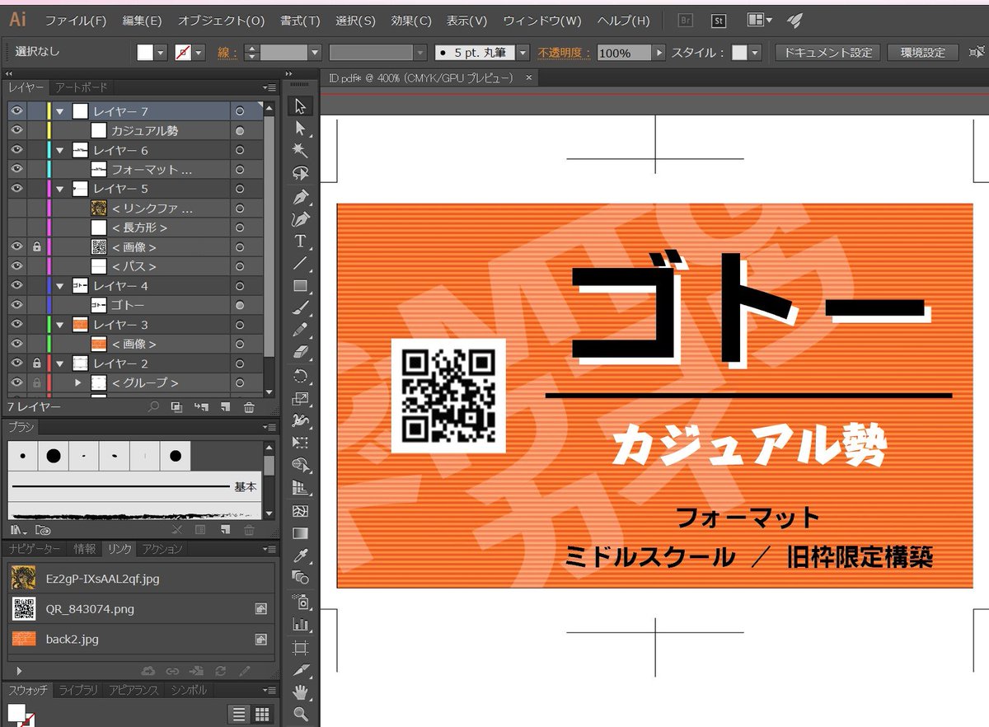
Task: Select the Artboard tool
Action: point(300,647)
